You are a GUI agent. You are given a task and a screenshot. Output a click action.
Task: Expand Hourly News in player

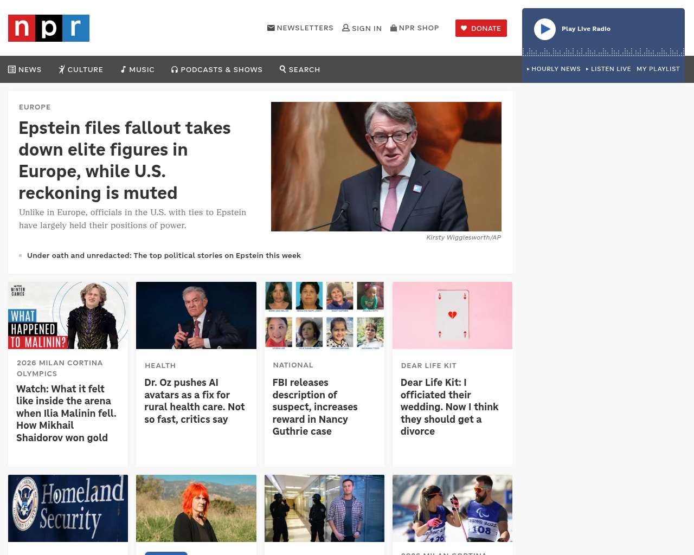[x=554, y=69]
